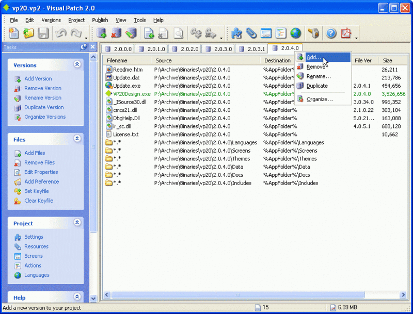This screenshot has height=314, width=413.
Task: Click the Languages globe toolbar icon
Action: [x=295, y=34]
